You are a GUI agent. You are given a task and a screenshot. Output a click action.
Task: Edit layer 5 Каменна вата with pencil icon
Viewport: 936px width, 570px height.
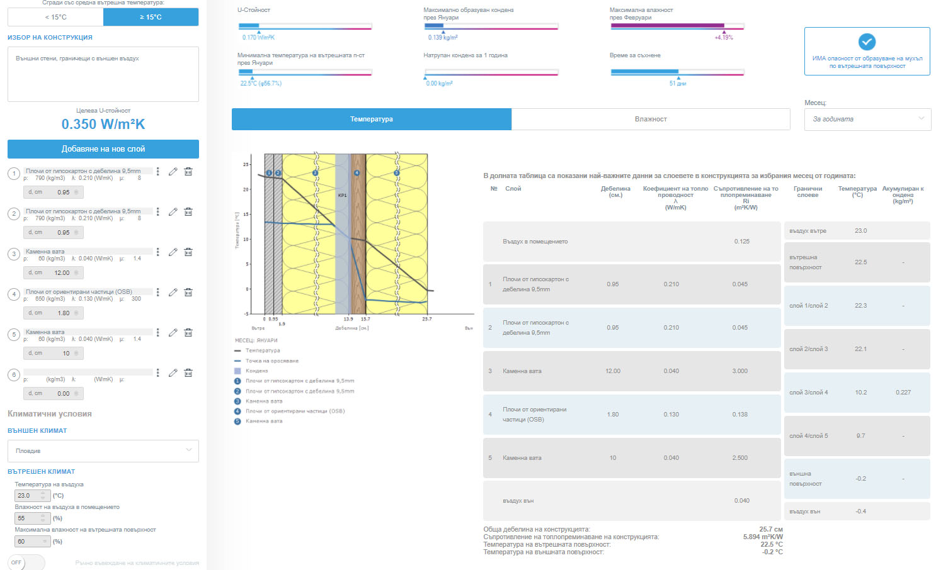click(173, 333)
